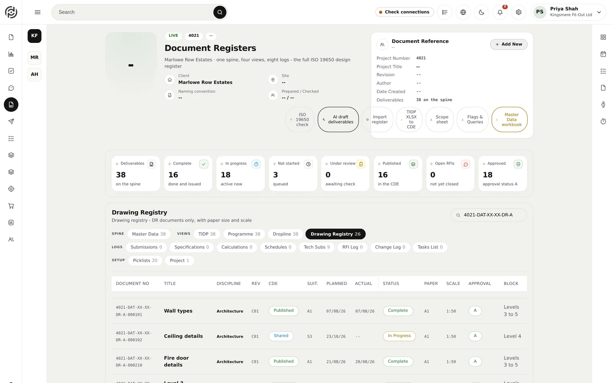This screenshot has width=614, height=383.
Task: Open the contact card icon in sidebar
Action: pos(11,223)
